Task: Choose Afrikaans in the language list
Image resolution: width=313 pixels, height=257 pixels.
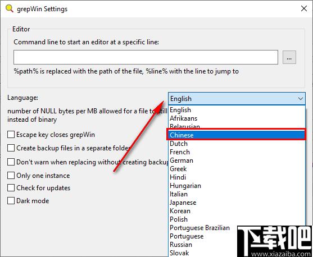Action: point(237,118)
